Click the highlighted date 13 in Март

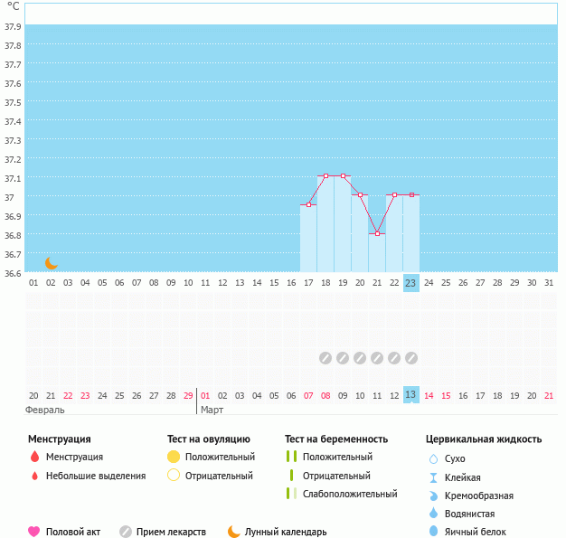410,395
